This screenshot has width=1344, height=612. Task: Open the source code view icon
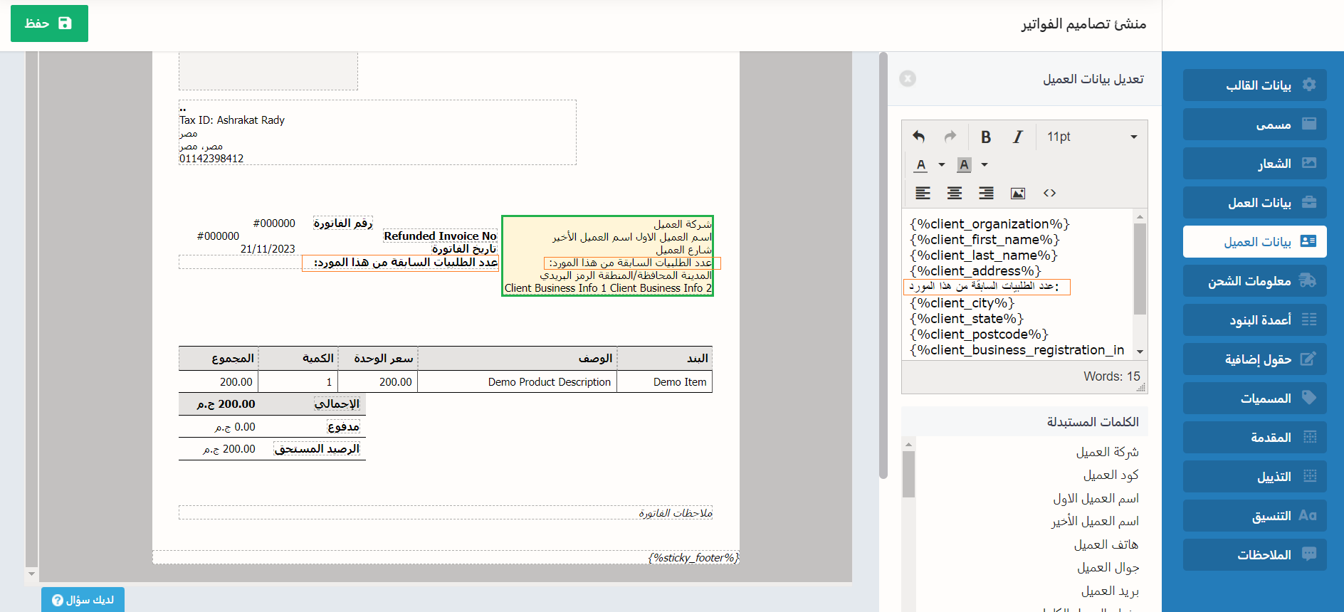(1049, 193)
